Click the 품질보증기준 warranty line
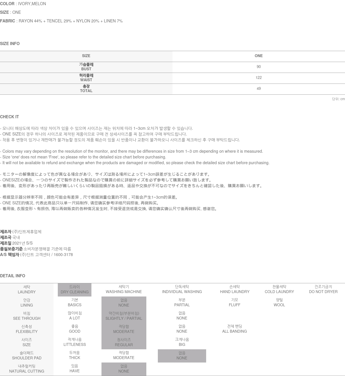The image size is (345, 376). pyautogui.click(x=35, y=249)
